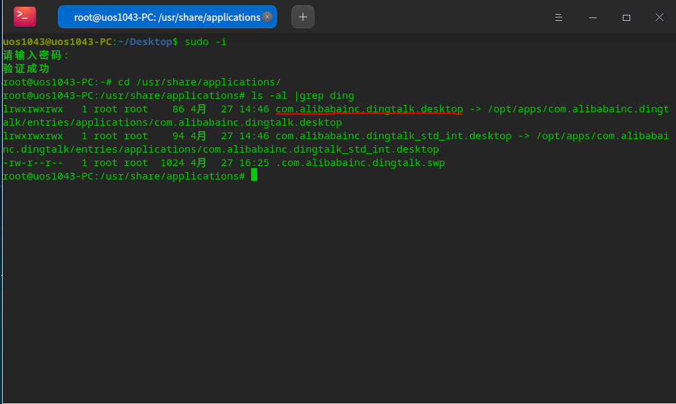The height and width of the screenshot is (404, 676).
Task: Click the underlined com.alibabainc.dingtalk.desktop filename
Action: (369, 109)
